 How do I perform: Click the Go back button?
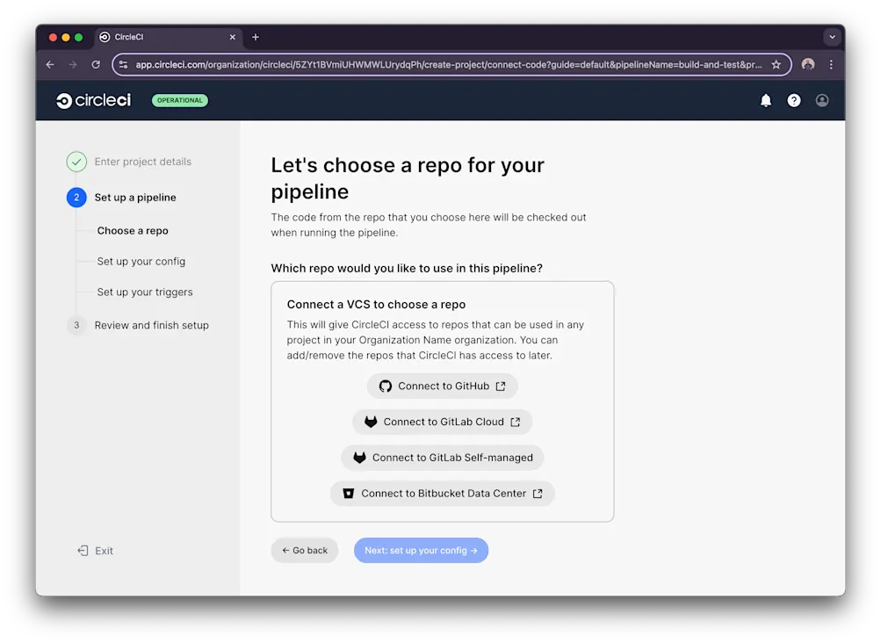coord(305,550)
